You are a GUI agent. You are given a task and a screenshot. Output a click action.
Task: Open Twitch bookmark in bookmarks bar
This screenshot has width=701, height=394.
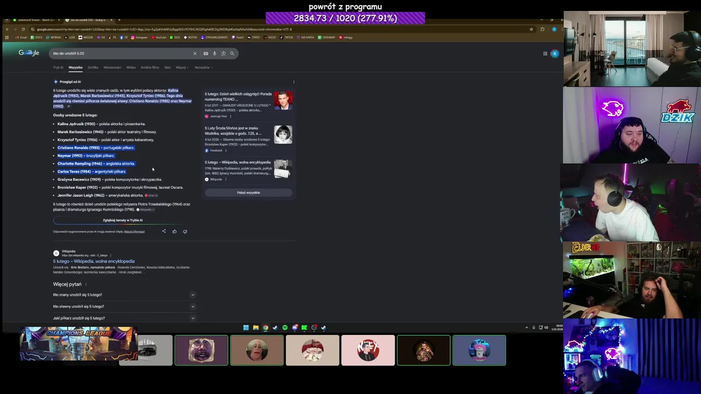pos(238,37)
